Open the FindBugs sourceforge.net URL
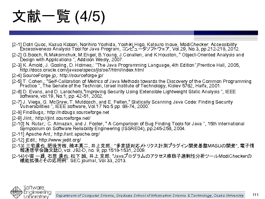Viewport: 265px width, 199px height. [78, 112]
